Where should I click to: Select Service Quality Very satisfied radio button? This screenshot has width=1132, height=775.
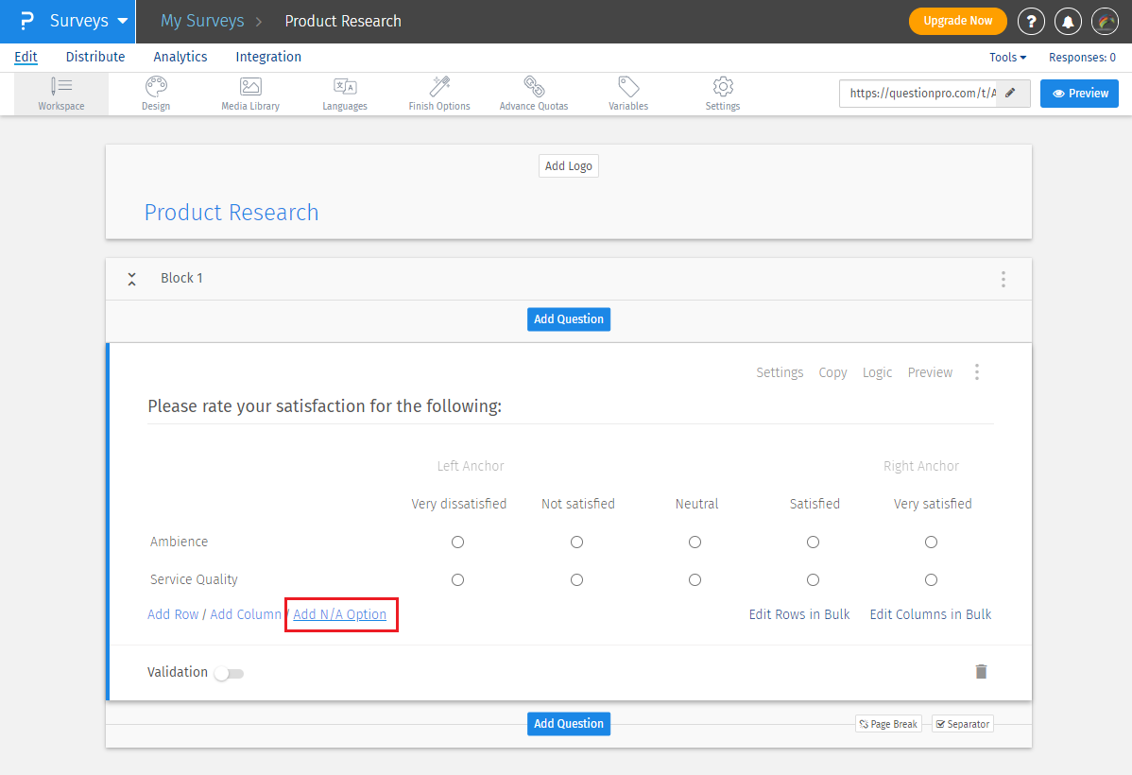point(931,579)
